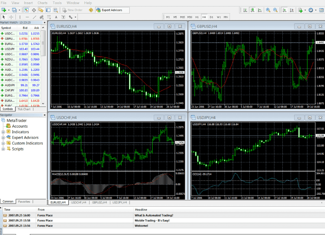The height and width of the screenshot is (235, 325).
Task: Switch to bar chart display
Action: tap(245, 10)
